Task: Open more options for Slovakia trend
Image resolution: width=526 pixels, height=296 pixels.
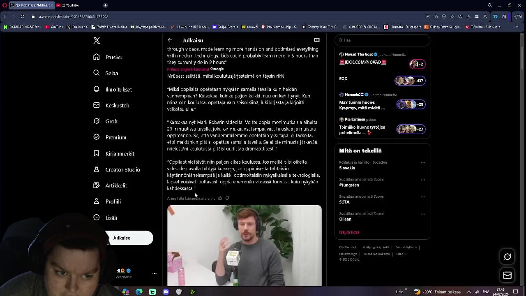Action: click(x=423, y=163)
